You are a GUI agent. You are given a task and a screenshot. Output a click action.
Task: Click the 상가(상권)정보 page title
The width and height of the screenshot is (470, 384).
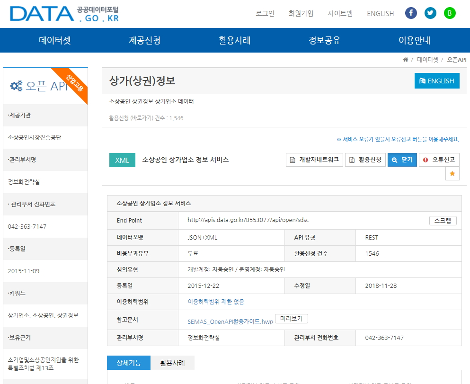pos(142,80)
